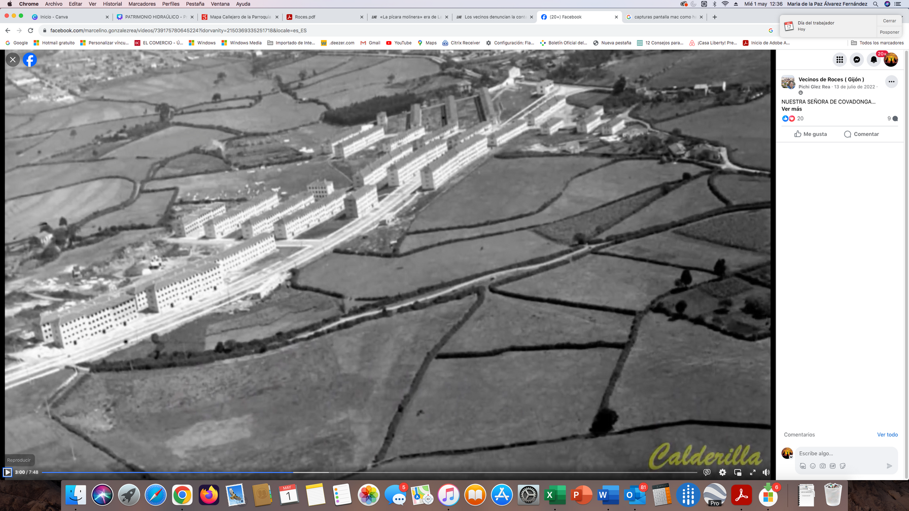The height and width of the screenshot is (511, 909).
Task: Open the Facebook apps grid menu
Action: (840, 60)
